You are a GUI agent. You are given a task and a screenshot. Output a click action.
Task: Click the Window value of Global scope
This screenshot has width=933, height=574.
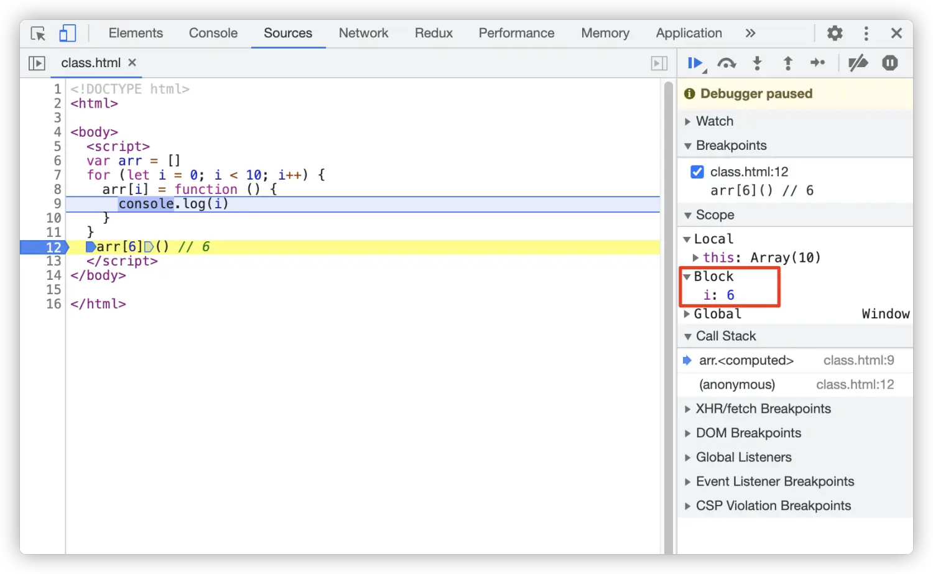point(886,314)
